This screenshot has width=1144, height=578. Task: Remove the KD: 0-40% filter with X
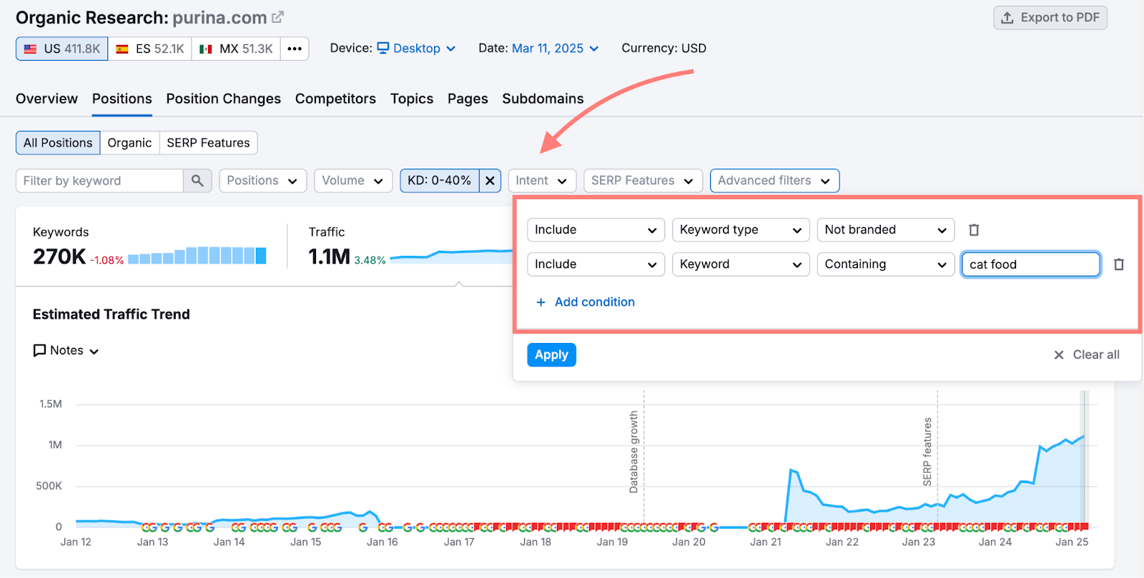pyautogui.click(x=490, y=181)
